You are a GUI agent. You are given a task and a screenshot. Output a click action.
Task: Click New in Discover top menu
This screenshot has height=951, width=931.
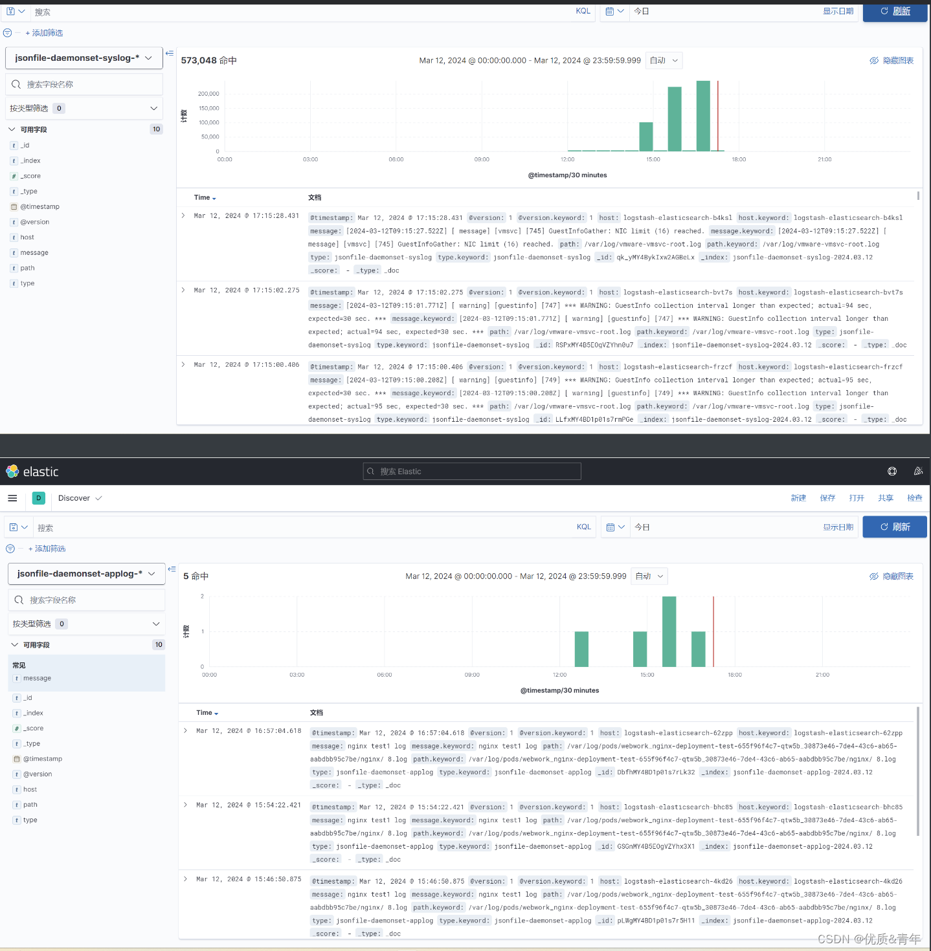798,498
